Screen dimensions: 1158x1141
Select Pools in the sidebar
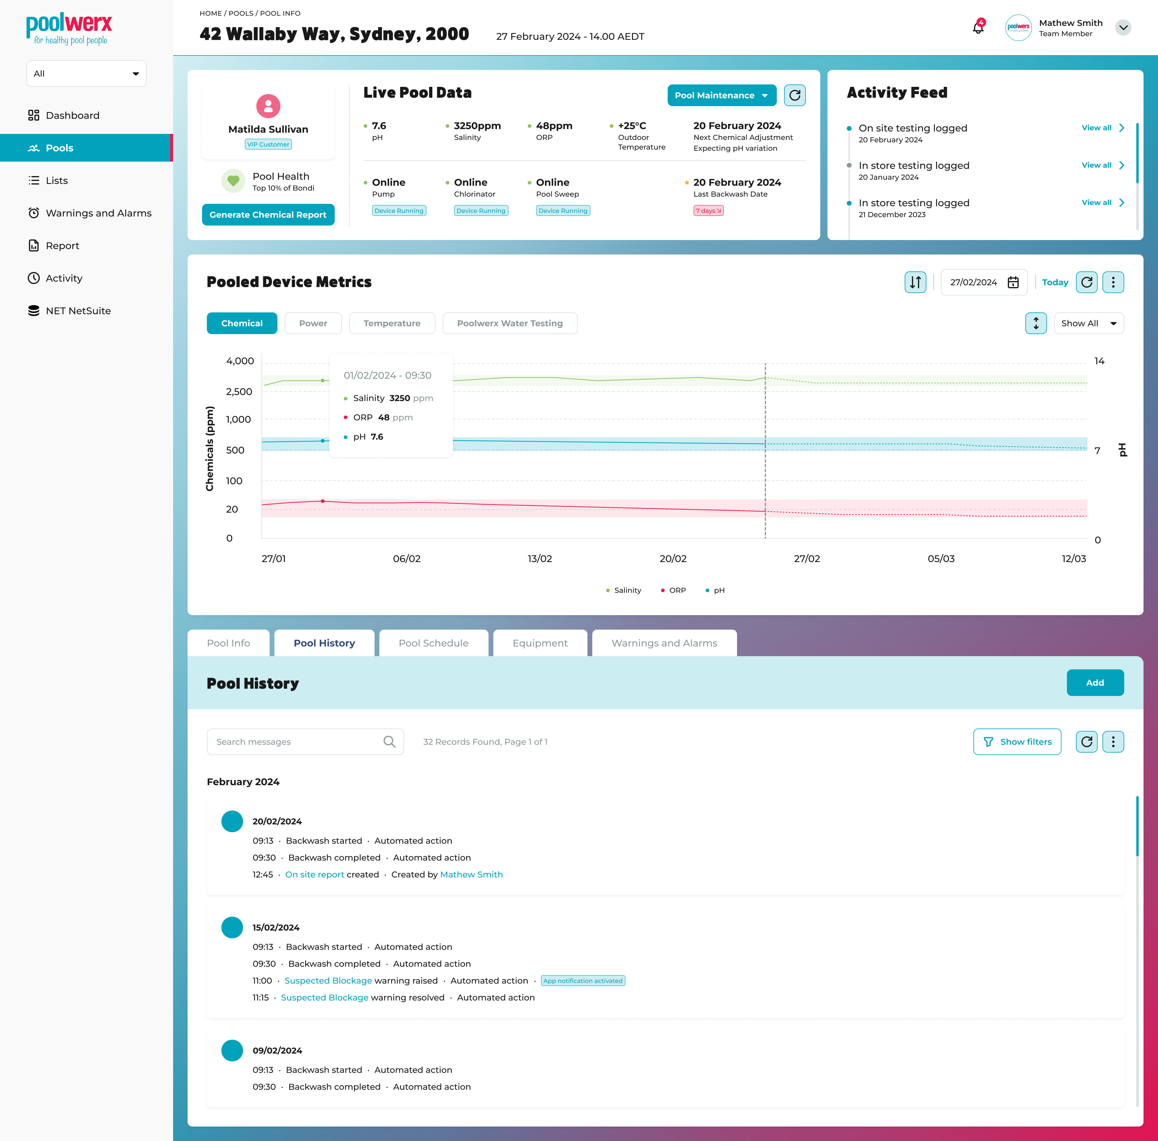click(x=86, y=148)
